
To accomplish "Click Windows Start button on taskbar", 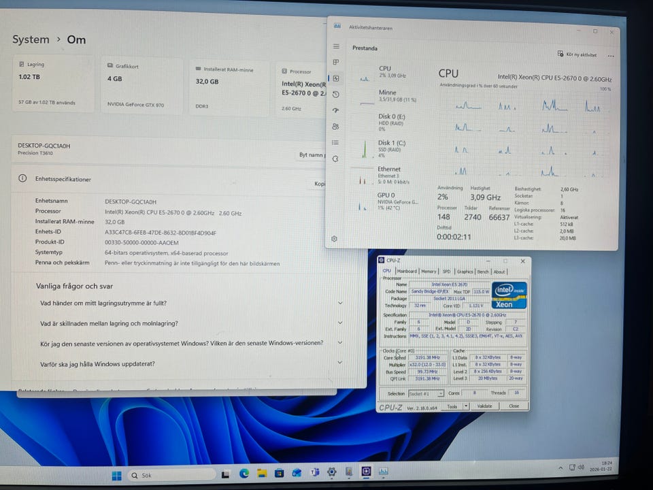I will click(116, 475).
